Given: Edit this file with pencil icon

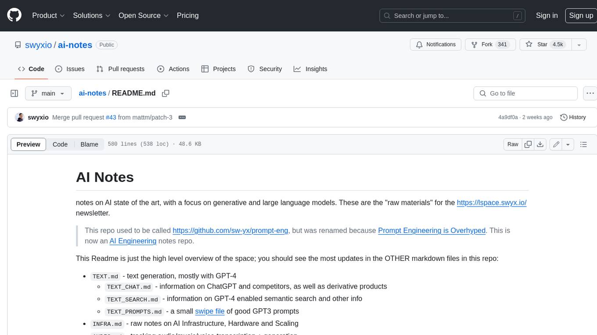Looking at the screenshot, I should point(556,144).
